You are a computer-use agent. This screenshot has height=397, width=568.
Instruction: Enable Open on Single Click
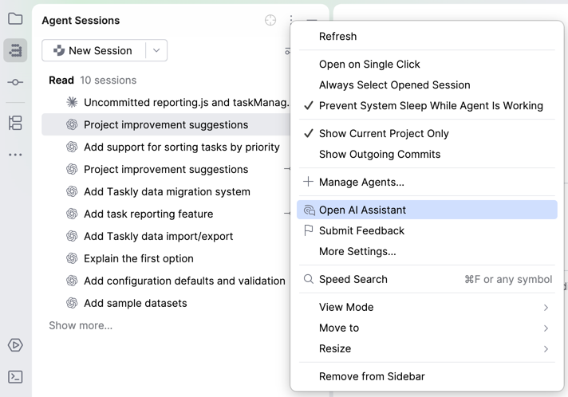(x=427, y=64)
